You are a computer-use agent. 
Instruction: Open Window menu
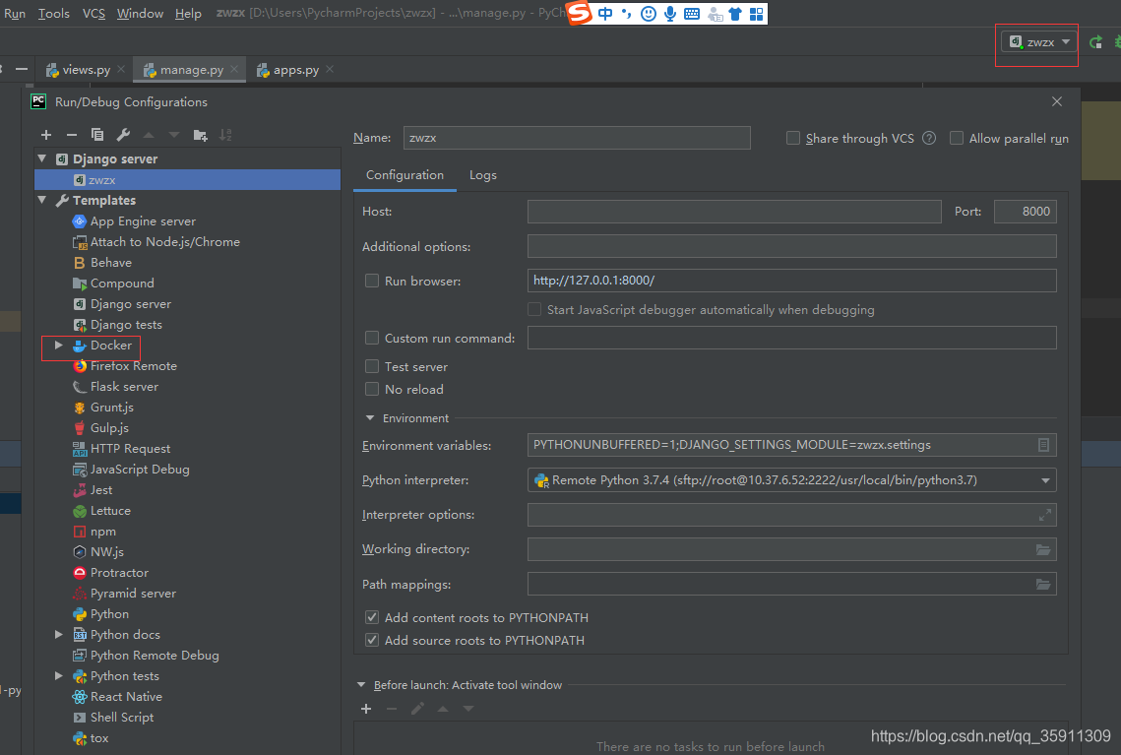(140, 14)
